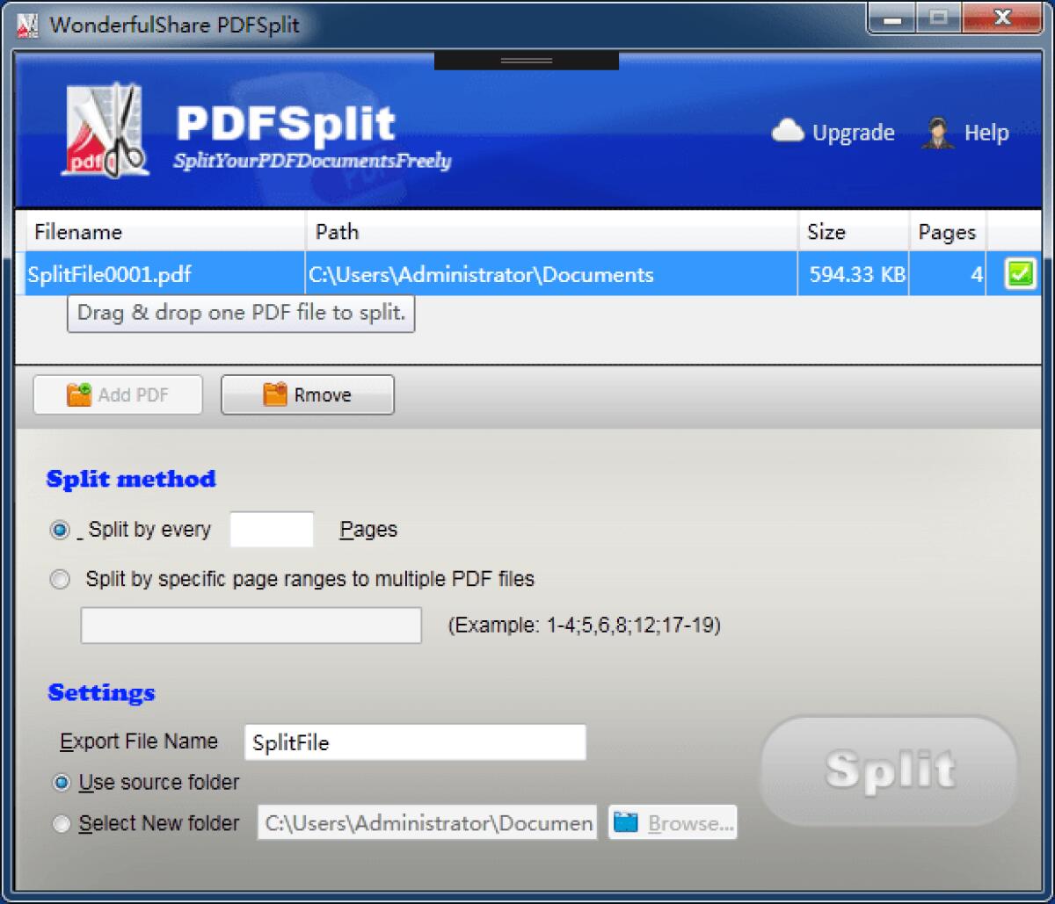The width and height of the screenshot is (1055, 904).
Task: Click the WonderfulShare title bar icon
Action: [26, 24]
